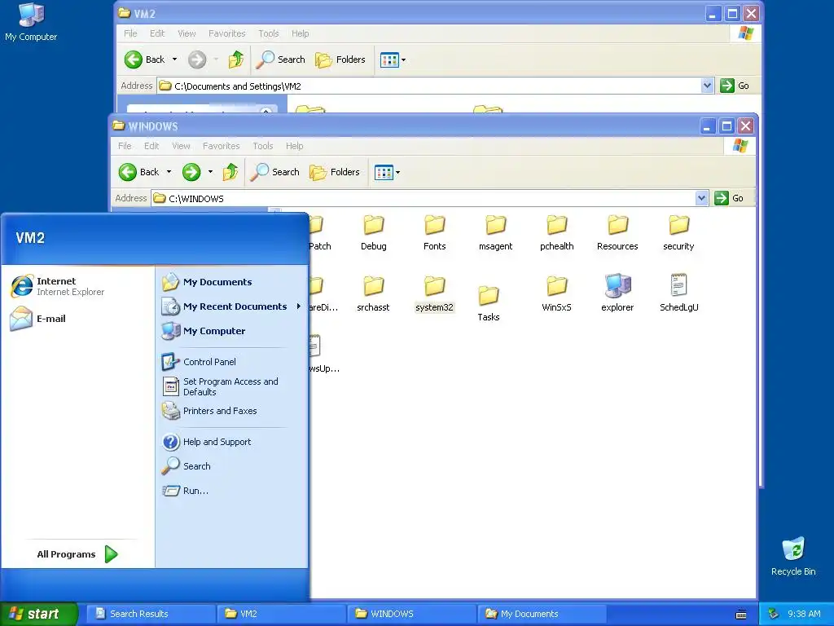Open My Computer from Start menu
834x626 pixels.
tap(204, 331)
